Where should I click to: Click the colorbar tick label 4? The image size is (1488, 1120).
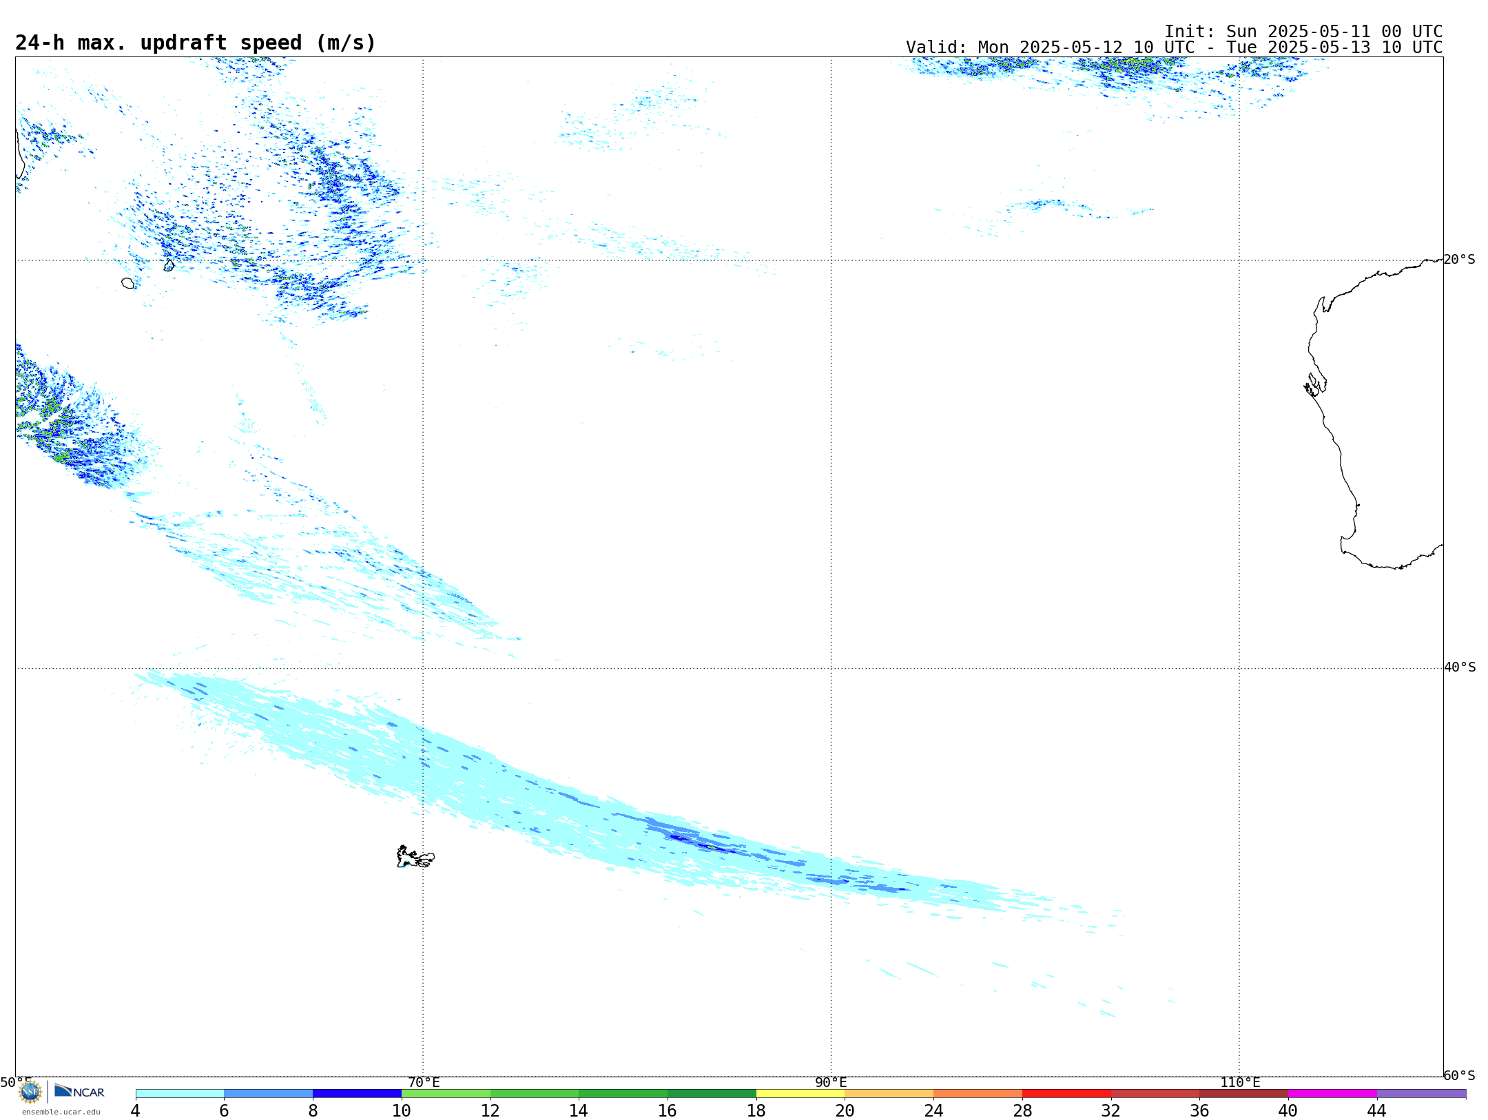point(136,1110)
